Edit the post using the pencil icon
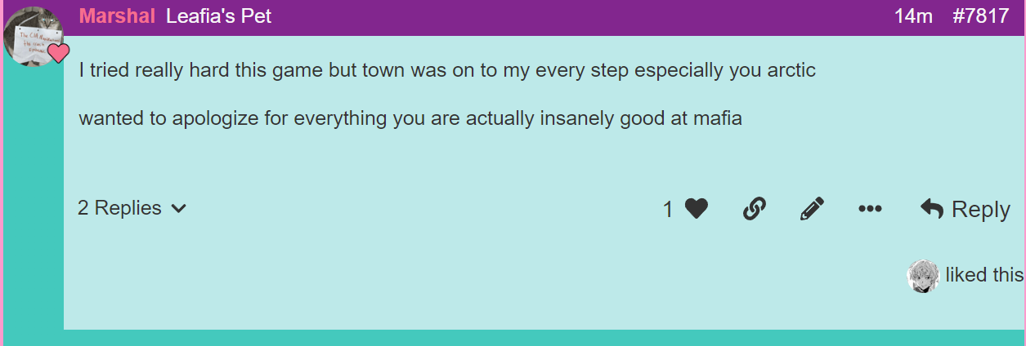Image resolution: width=1026 pixels, height=346 pixels. click(x=812, y=210)
